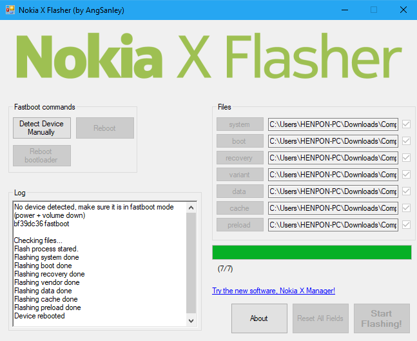
Task: Click 'Flashing recovery done' log line
Action: pyautogui.click(x=50, y=274)
